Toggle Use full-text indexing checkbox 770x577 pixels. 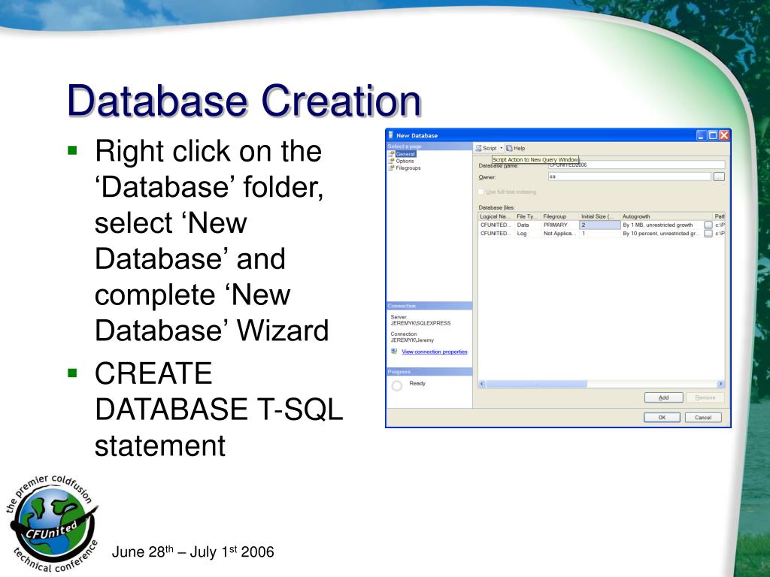481,192
